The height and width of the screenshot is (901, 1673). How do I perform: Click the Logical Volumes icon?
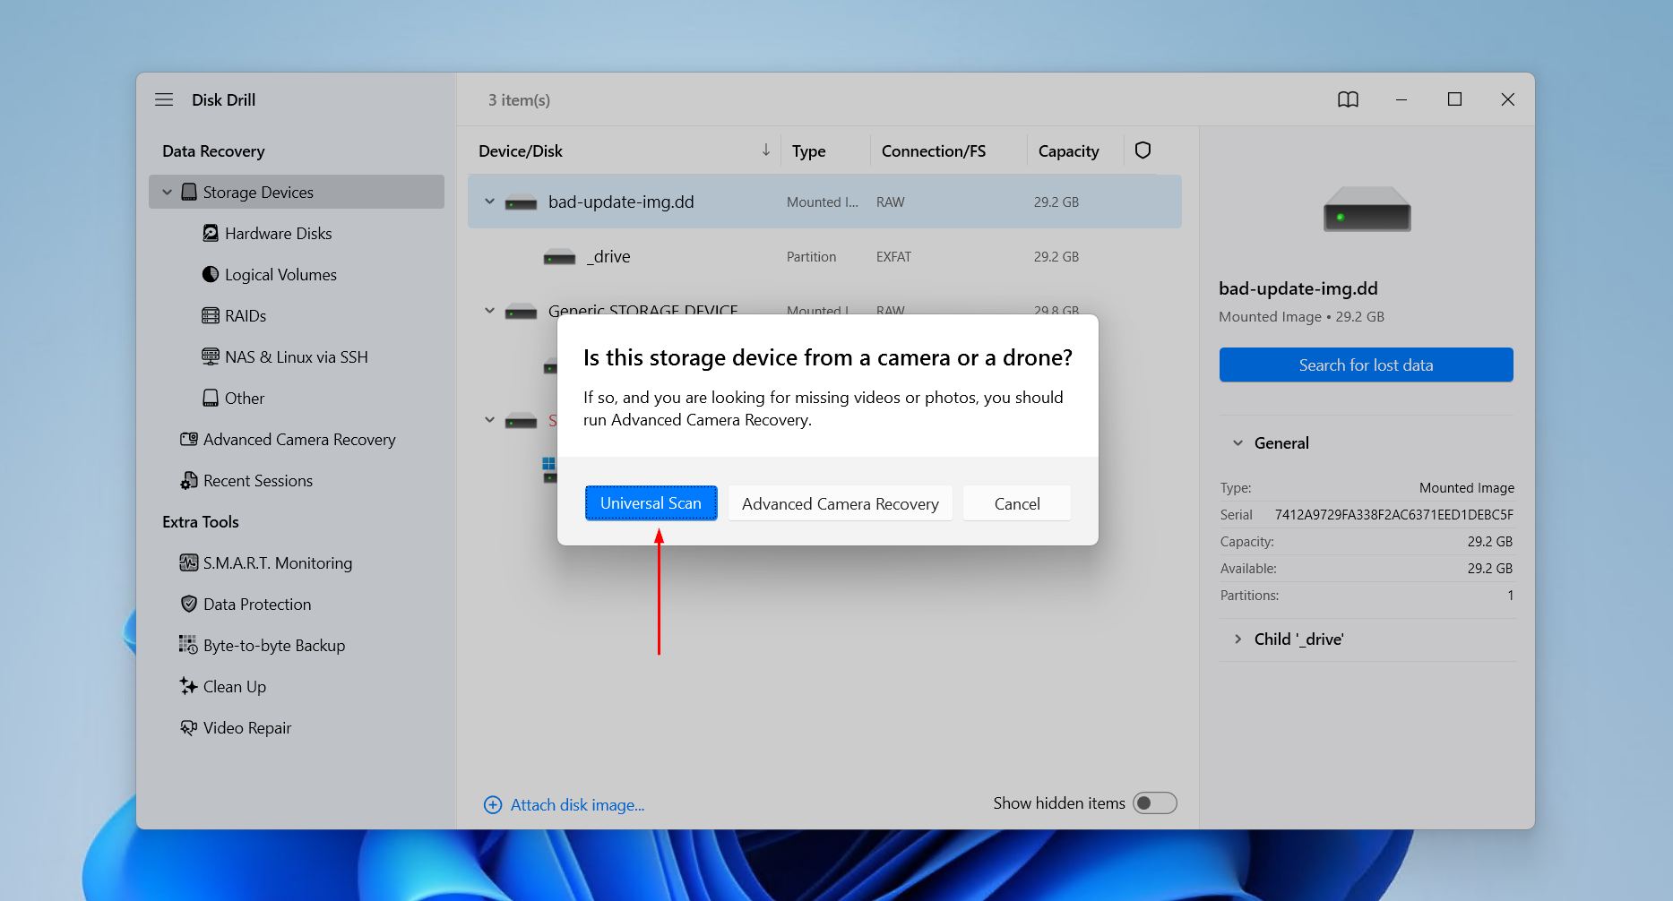211,274
